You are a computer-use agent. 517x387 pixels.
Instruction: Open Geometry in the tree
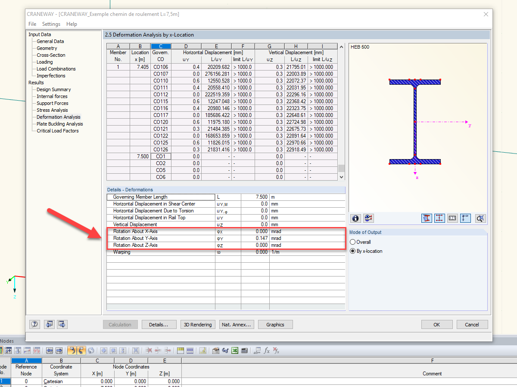coord(47,48)
